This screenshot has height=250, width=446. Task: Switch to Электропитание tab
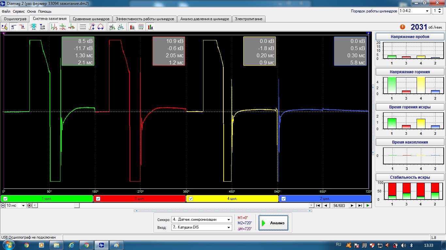point(248,19)
